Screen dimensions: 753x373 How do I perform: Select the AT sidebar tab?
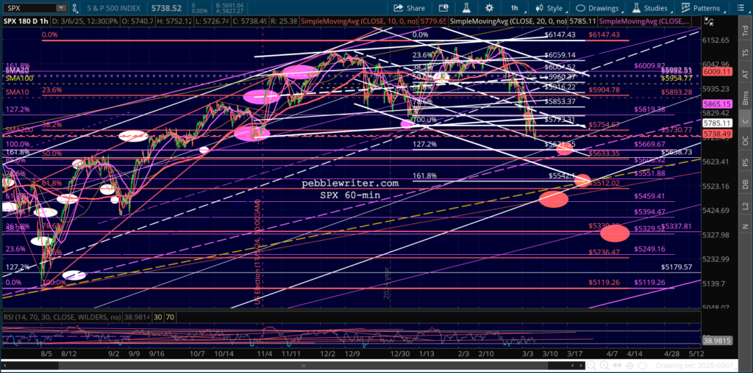pyautogui.click(x=743, y=74)
